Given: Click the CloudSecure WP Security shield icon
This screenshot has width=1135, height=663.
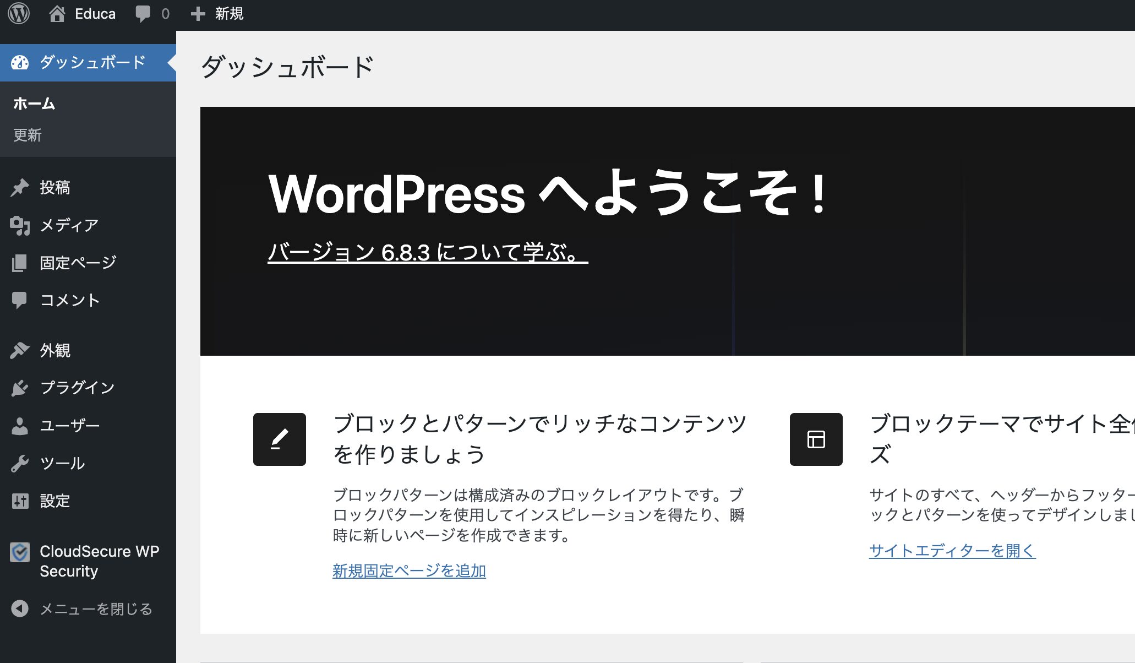Looking at the screenshot, I should click(21, 552).
